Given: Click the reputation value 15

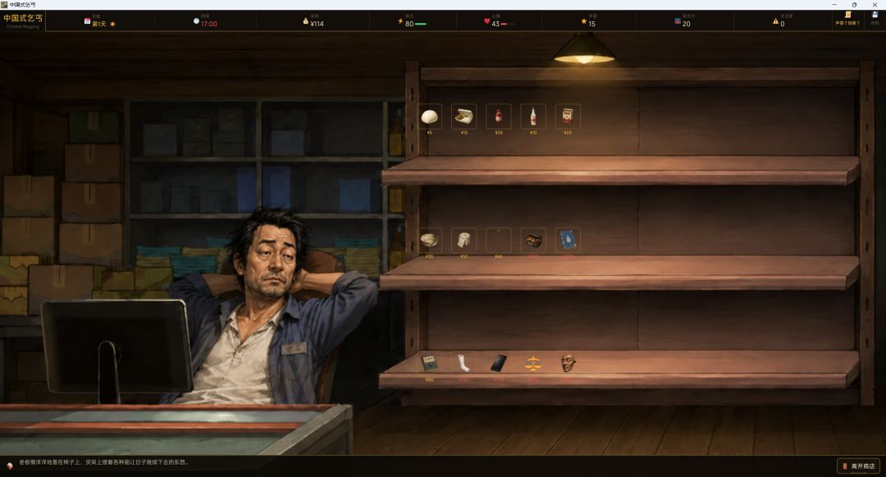Looking at the screenshot, I should 591,24.
